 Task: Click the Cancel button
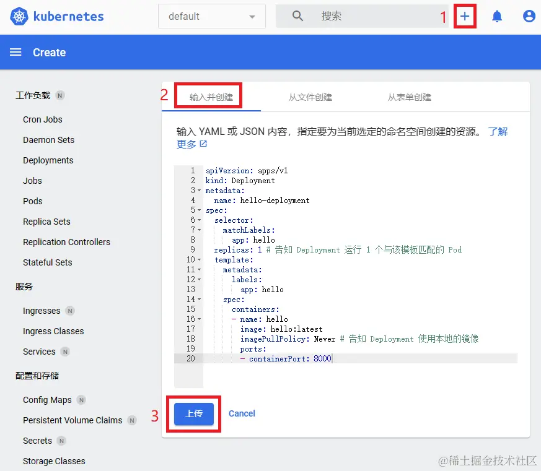point(242,413)
